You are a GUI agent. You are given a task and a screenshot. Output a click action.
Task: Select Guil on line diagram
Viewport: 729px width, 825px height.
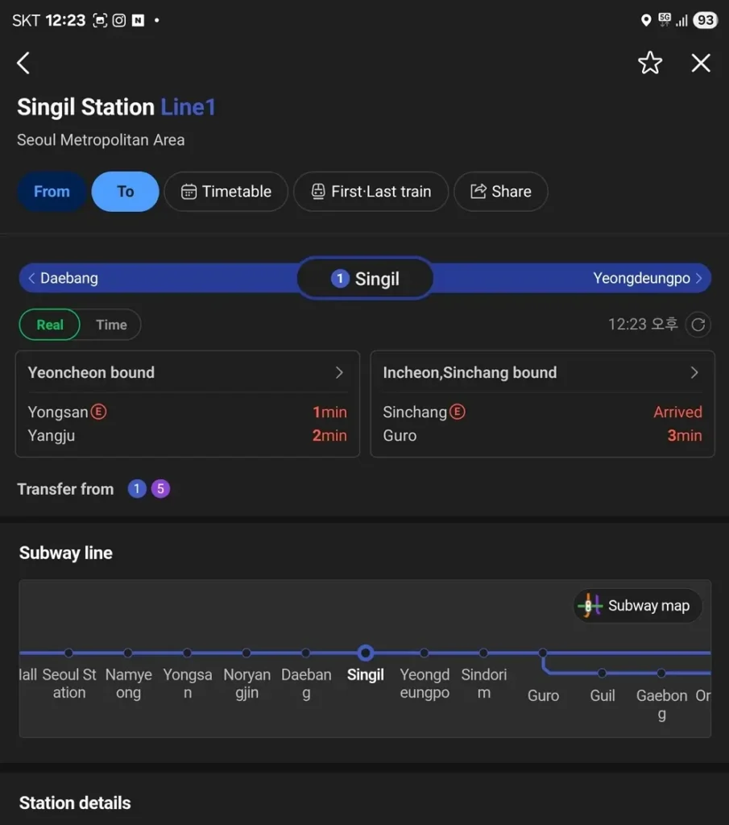pos(603,673)
